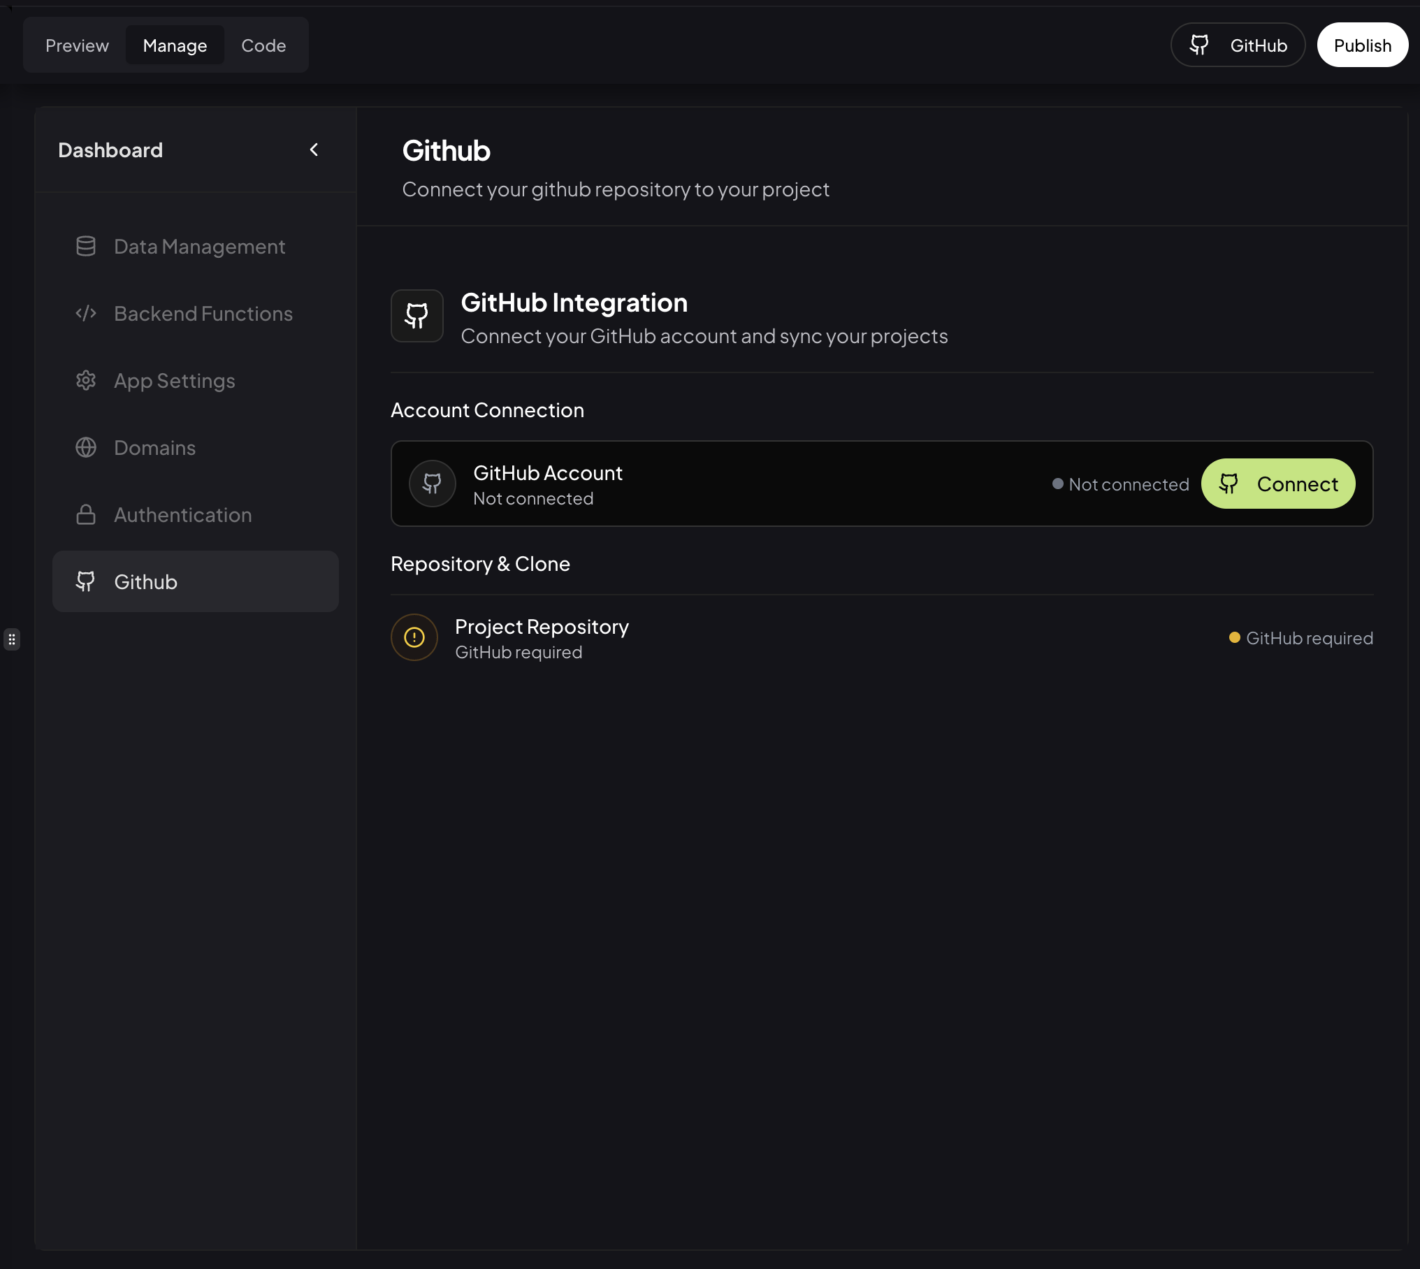1420x1269 pixels.
Task: Select the Data Management database icon
Action: click(x=85, y=246)
